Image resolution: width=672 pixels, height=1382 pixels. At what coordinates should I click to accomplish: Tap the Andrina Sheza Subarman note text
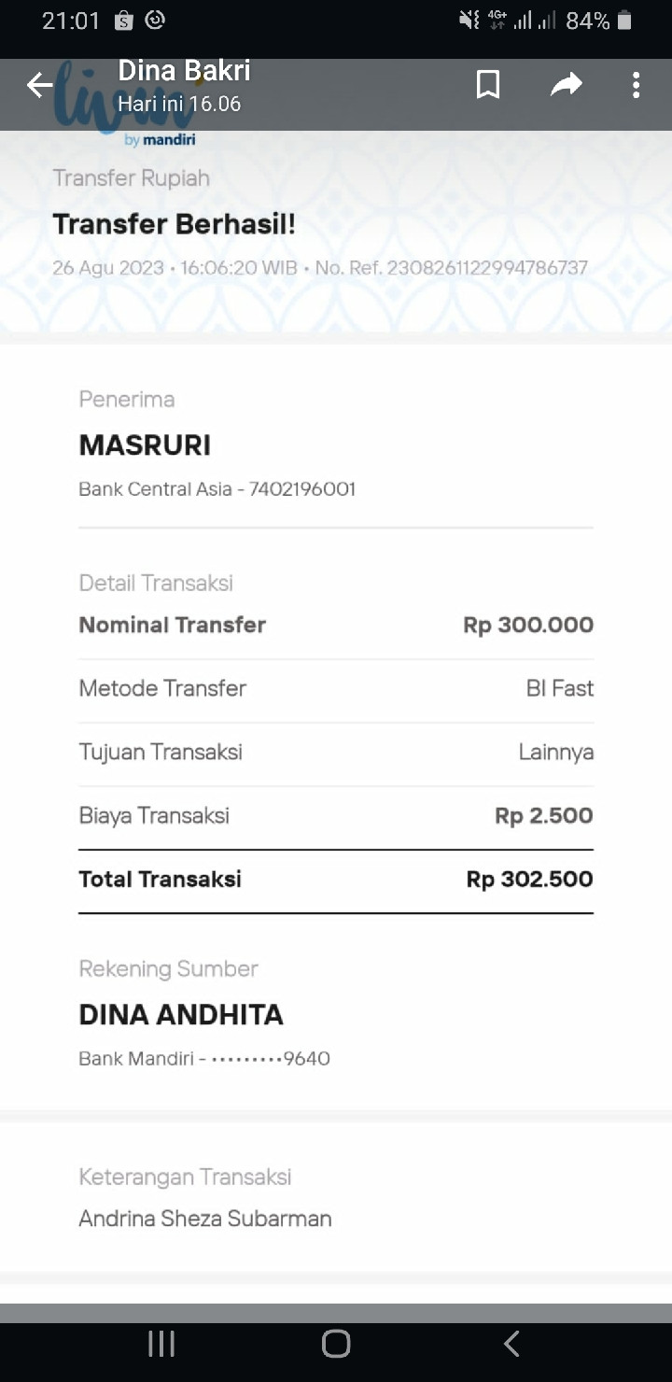pos(205,1219)
